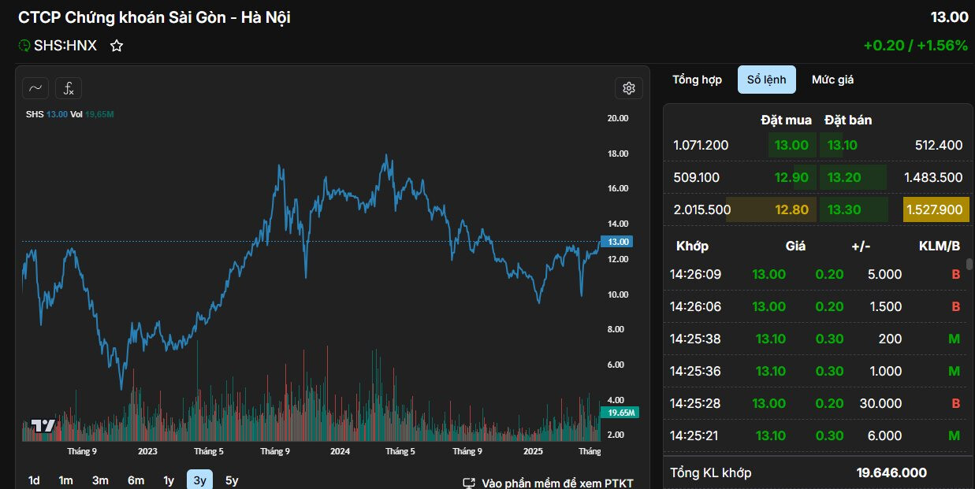
Task: Click the monitor icon beside PTKT link
Action: (469, 483)
